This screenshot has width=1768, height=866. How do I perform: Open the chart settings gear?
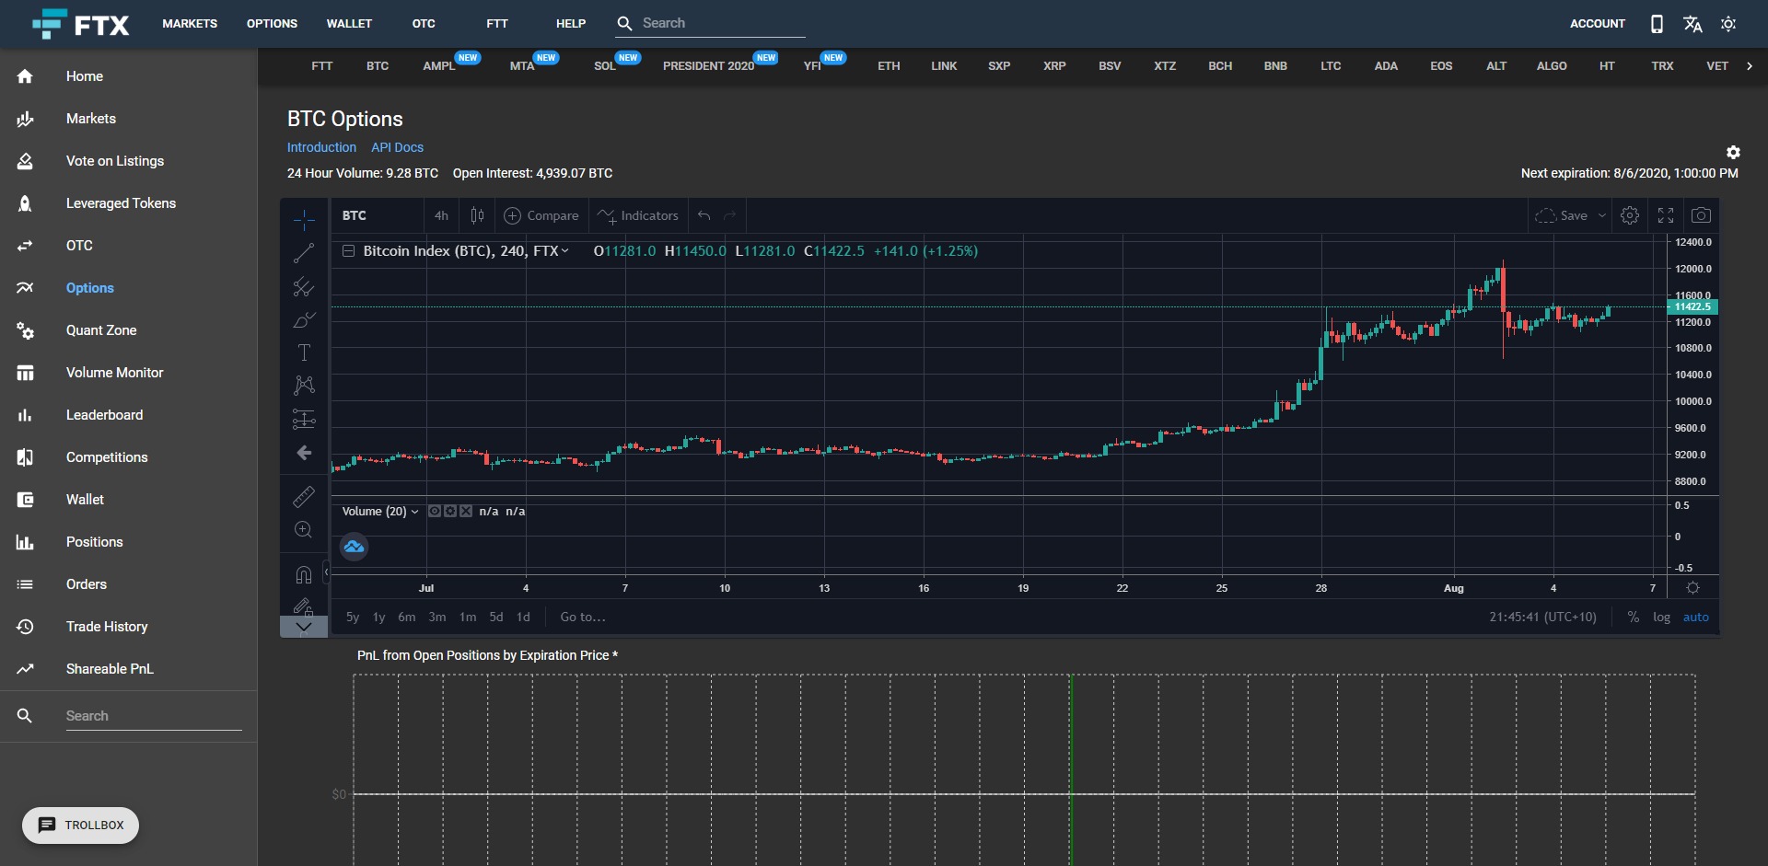1630,215
